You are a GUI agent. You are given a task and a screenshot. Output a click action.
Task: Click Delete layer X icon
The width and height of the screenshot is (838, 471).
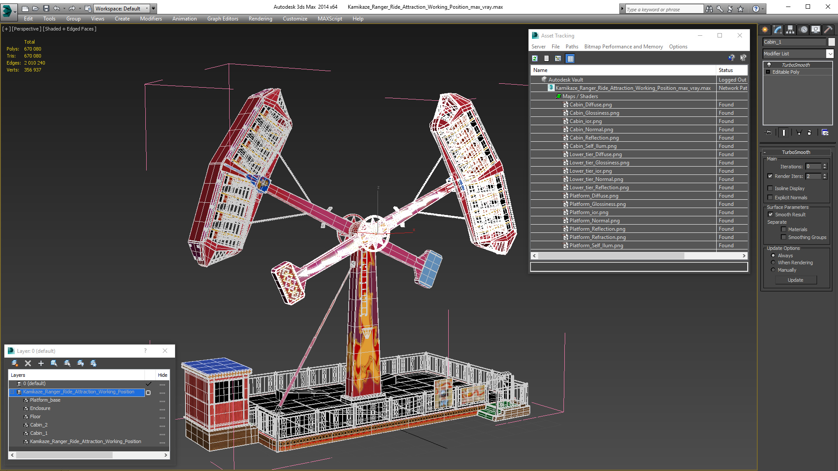tap(28, 363)
